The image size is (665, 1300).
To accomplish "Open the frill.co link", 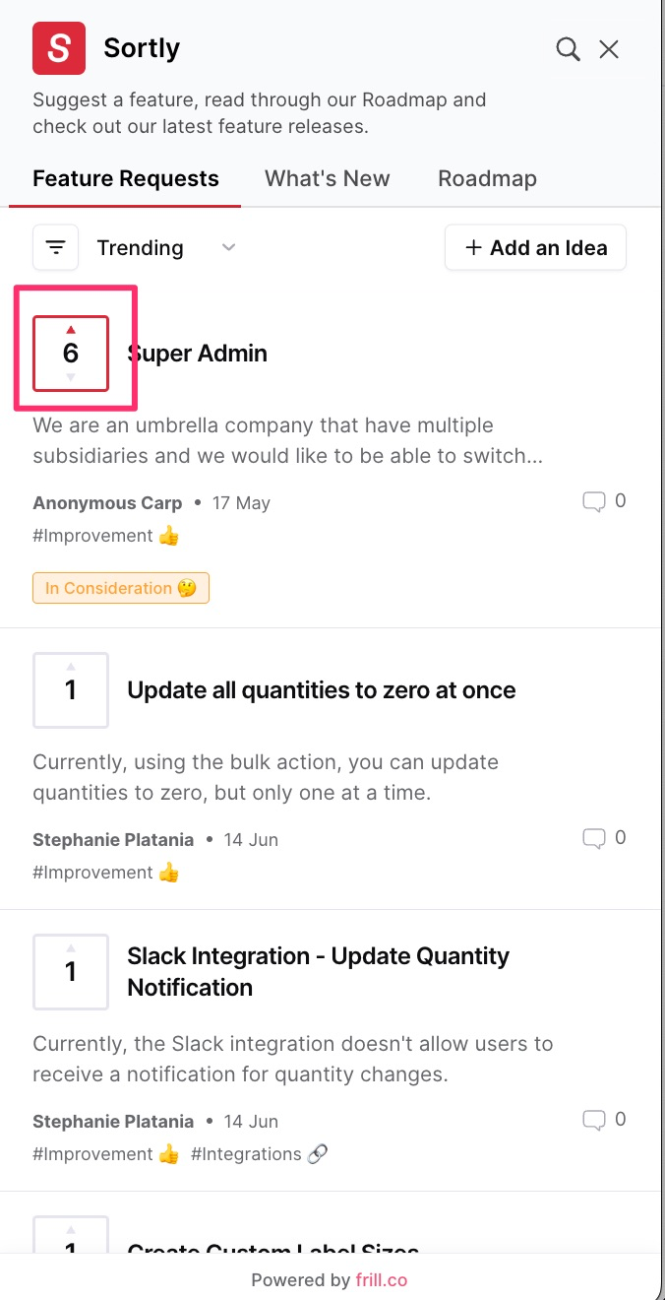I will tap(382, 1280).
